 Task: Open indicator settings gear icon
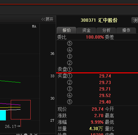[x=25, y=134]
